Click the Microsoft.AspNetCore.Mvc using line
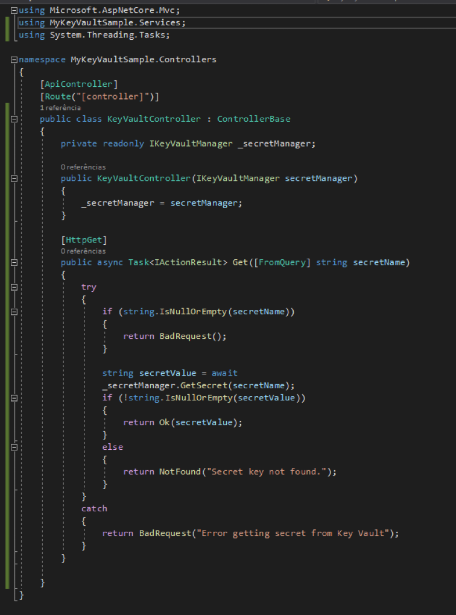Viewport: 456px width, 615px height. point(100,11)
